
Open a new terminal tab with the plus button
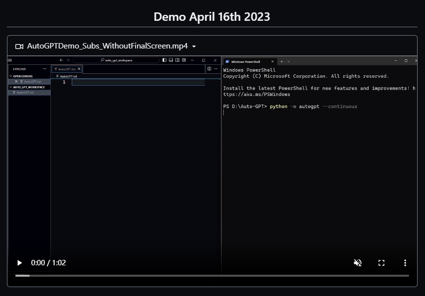(282, 61)
